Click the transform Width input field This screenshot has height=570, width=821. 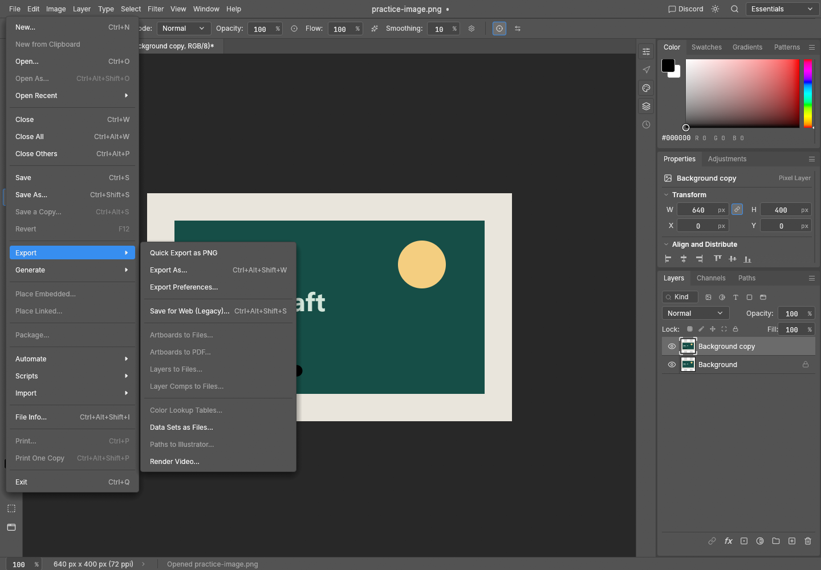[x=702, y=210]
